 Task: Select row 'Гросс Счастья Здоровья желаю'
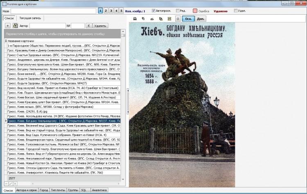click(x=64, y=55)
